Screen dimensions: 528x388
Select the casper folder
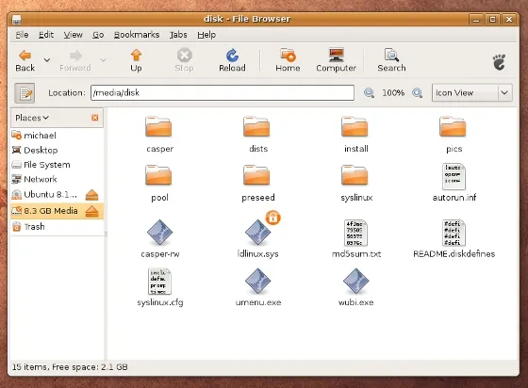click(x=159, y=134)
